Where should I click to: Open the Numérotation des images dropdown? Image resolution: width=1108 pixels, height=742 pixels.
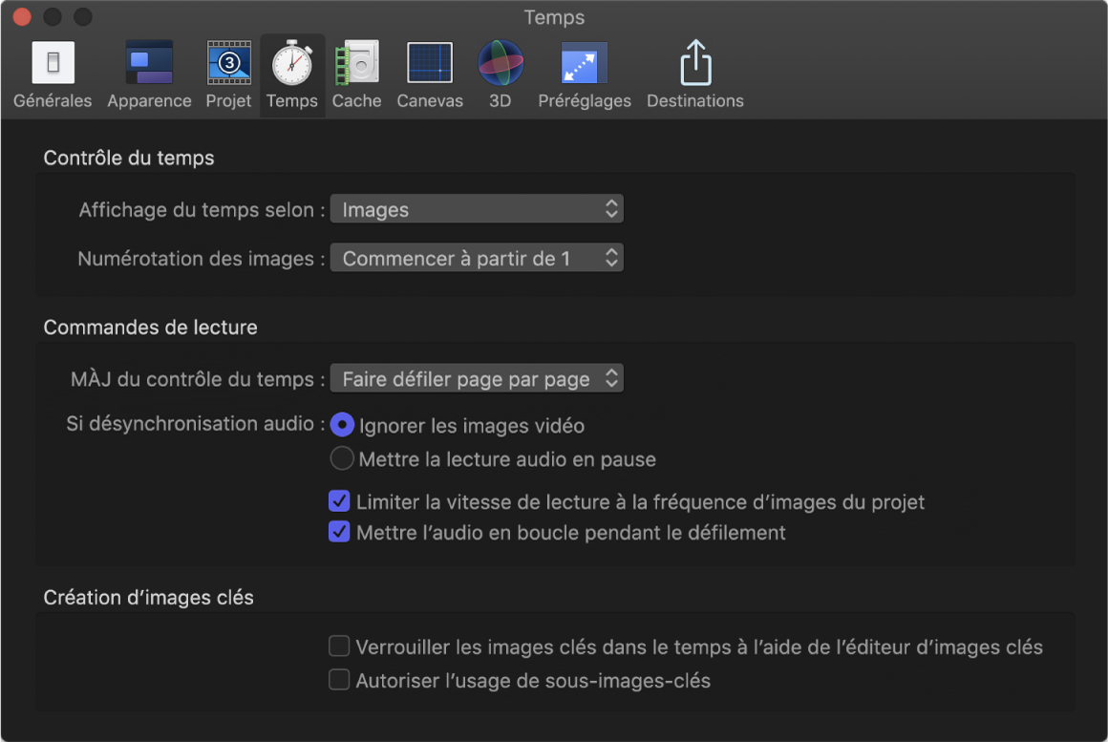pos(477,257)
